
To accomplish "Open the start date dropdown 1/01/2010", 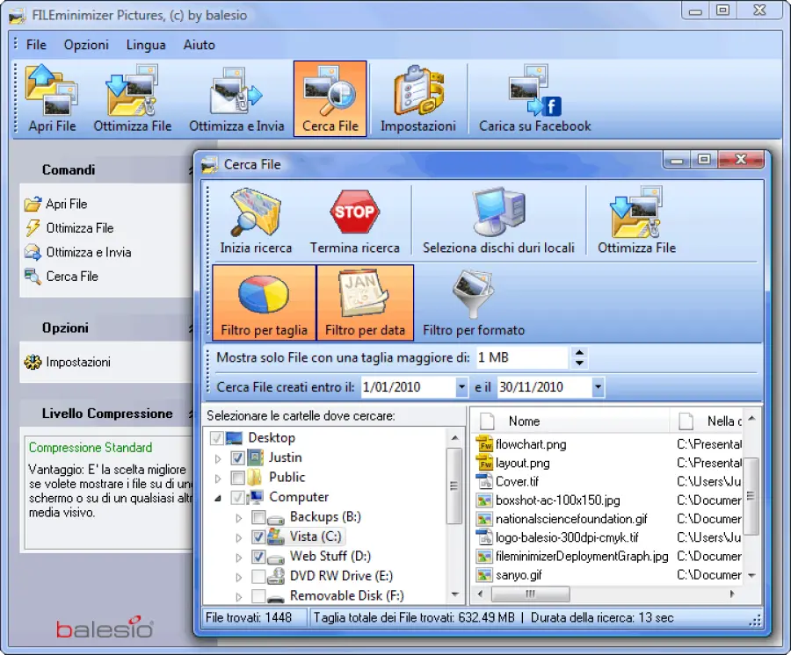I will 461,386.
